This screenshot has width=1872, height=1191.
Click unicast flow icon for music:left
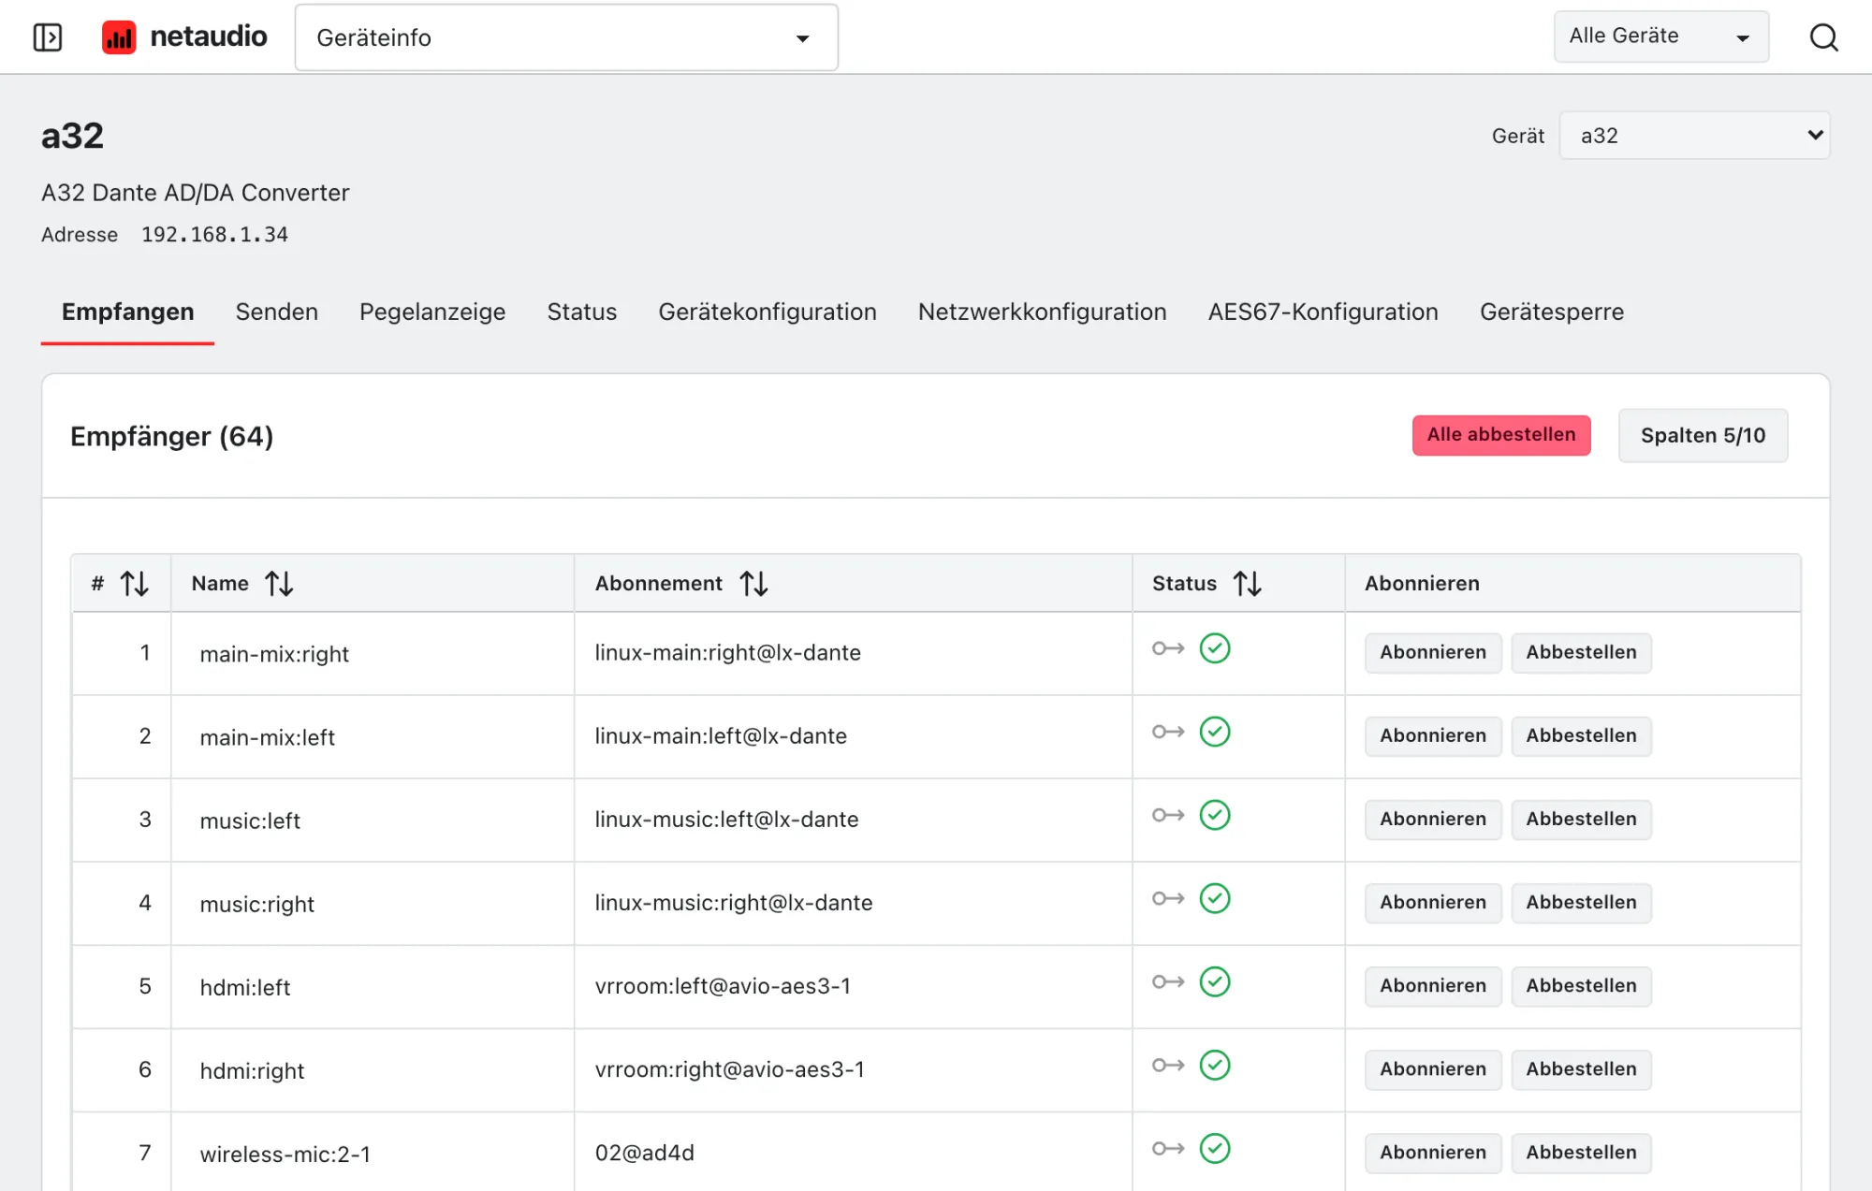click(x=1168, y=815)
